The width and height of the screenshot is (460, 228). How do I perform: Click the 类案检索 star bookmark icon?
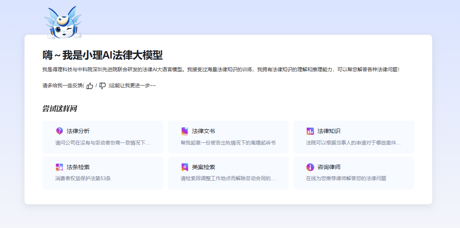click(185, 167)
